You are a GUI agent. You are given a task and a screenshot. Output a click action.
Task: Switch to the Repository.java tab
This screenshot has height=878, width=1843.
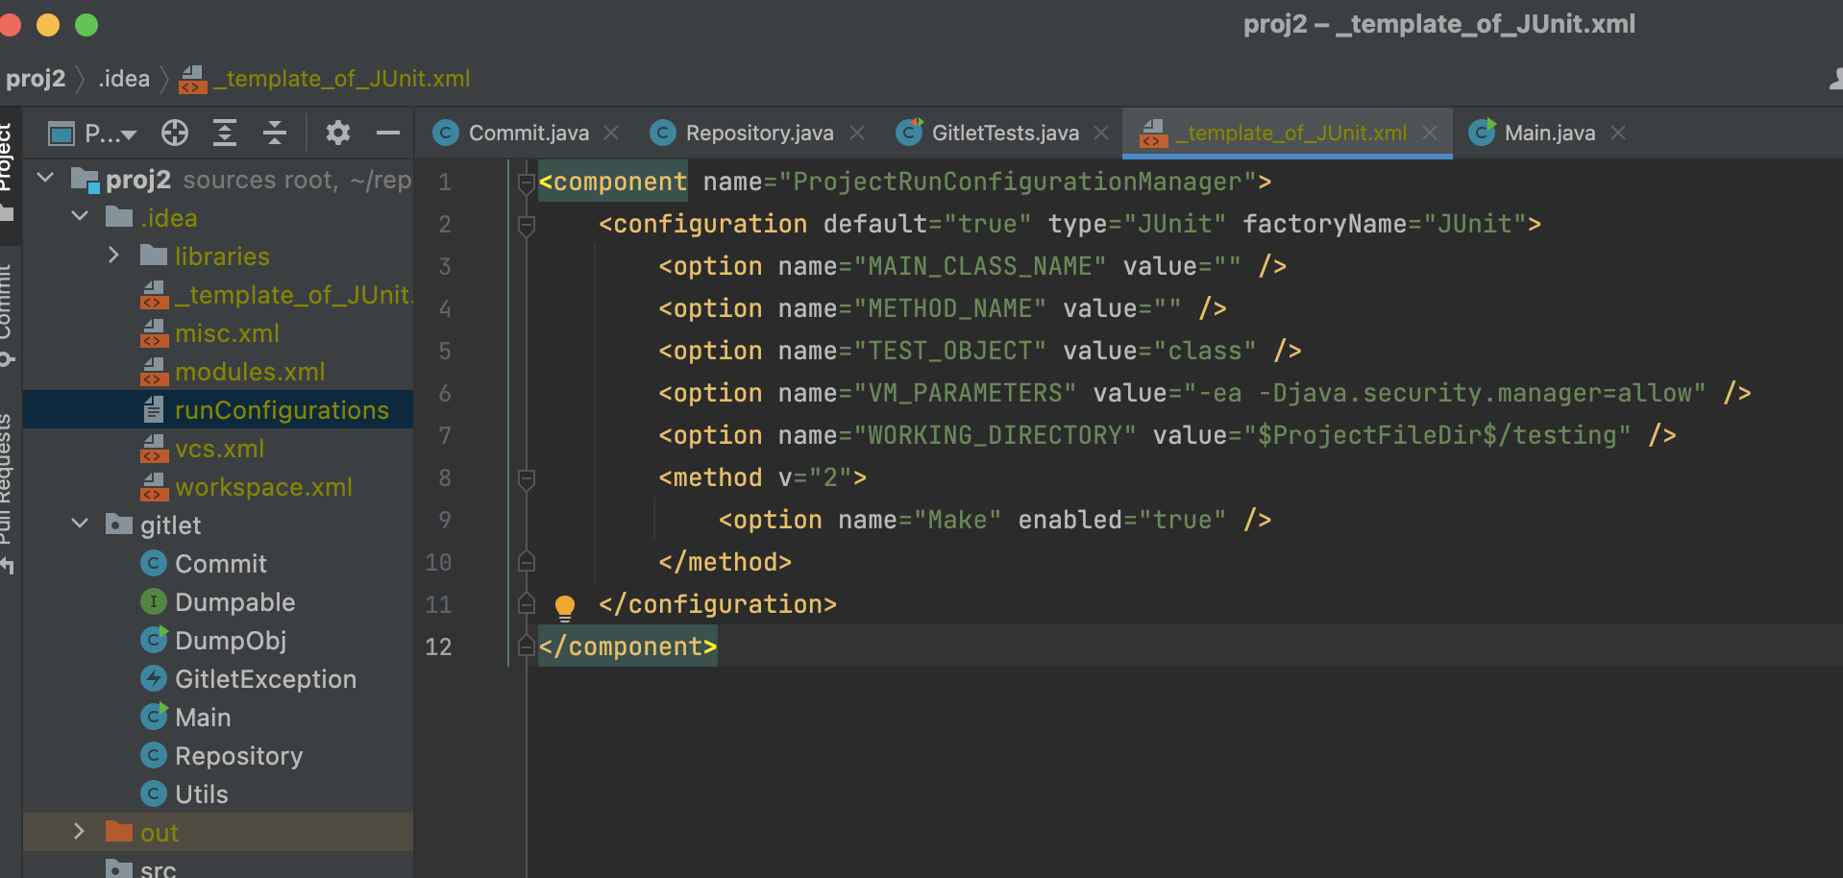coord(758,133)
